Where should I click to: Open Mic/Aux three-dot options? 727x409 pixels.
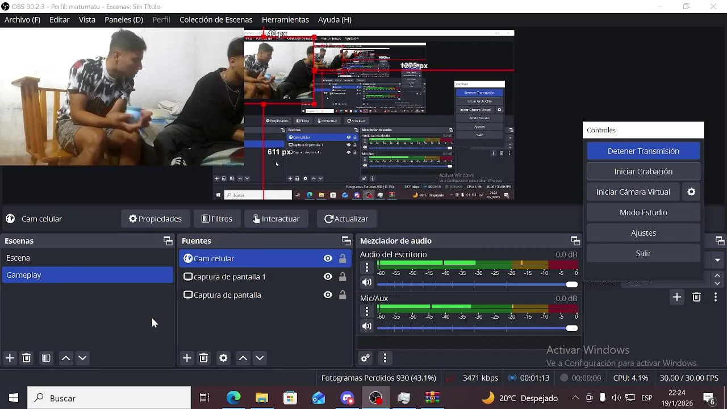pyautogui.click(x=367, y=311)
